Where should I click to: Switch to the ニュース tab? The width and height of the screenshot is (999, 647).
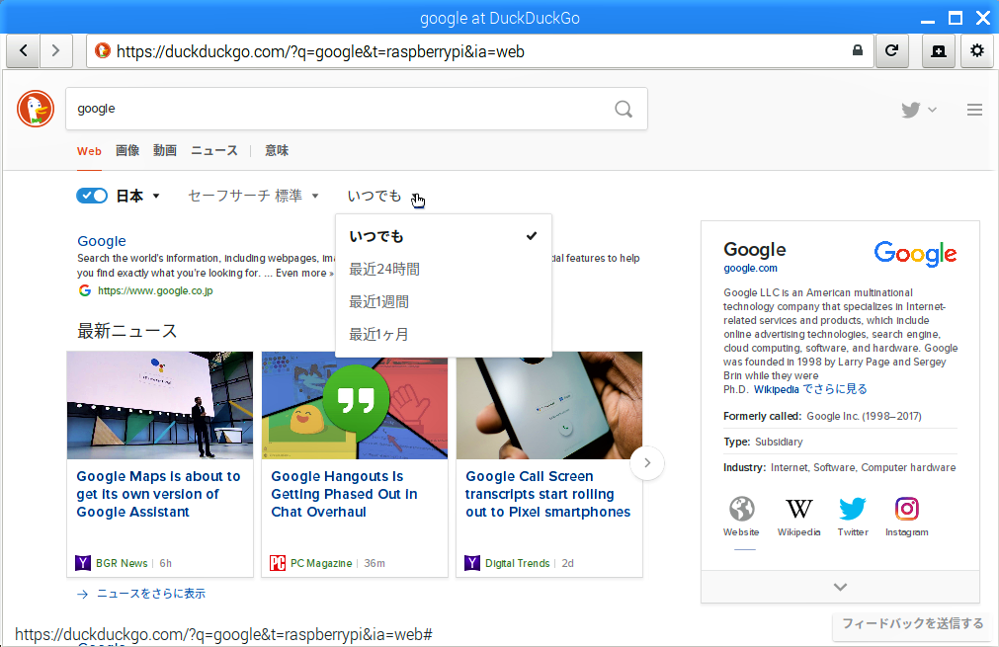coord(214,151)
